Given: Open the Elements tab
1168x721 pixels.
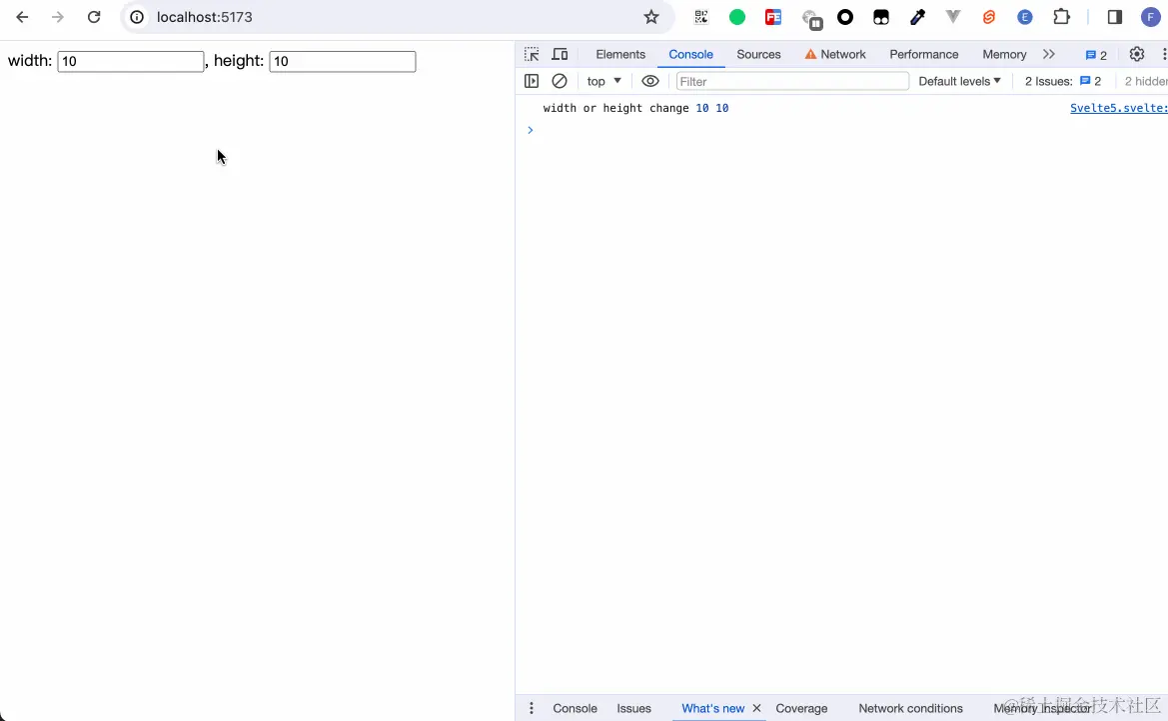Looking at the screenshot, I should pos(620,54).
